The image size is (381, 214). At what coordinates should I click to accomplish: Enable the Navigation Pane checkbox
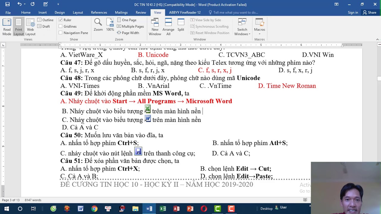[60, 33]
